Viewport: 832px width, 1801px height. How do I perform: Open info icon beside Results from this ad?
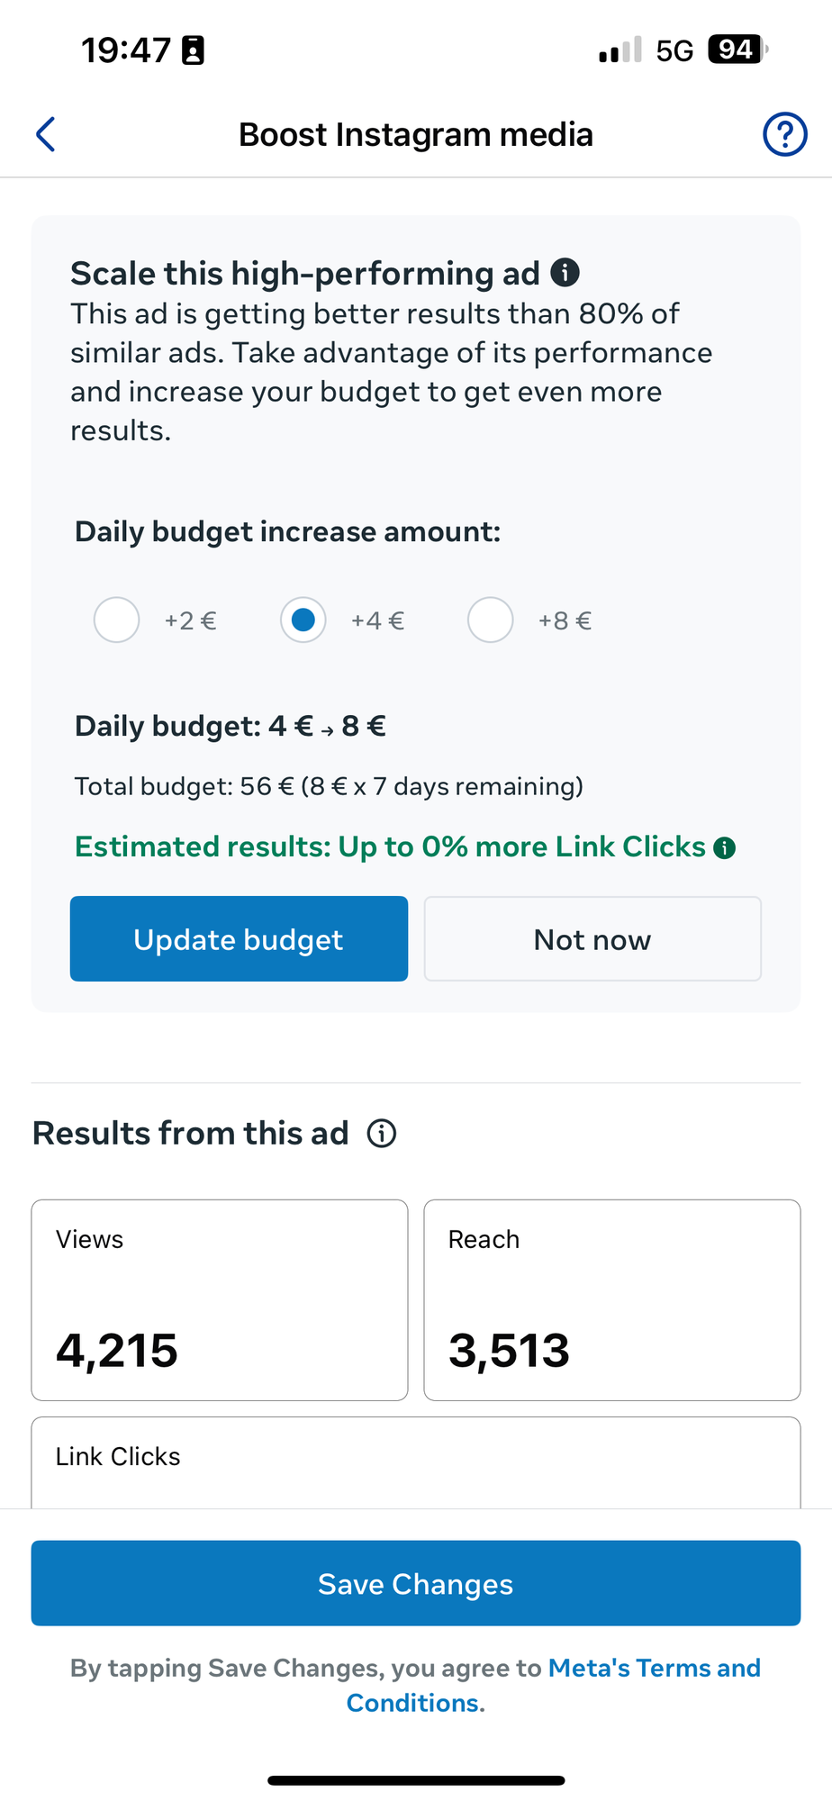point(382,1133)
